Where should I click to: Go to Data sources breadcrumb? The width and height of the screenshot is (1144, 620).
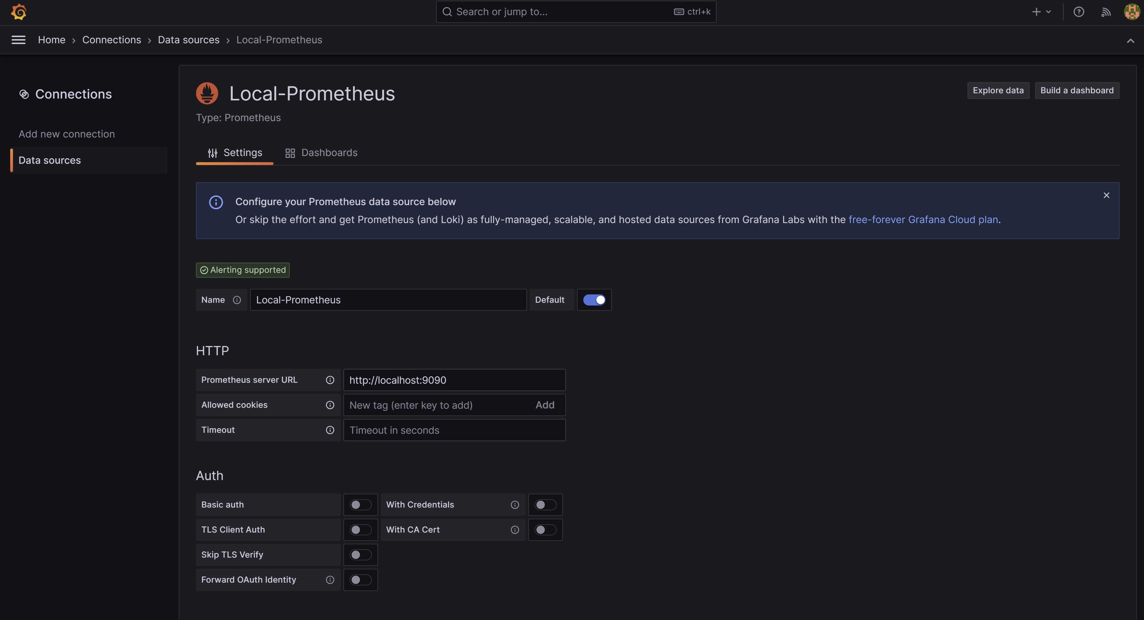pyautogui.click(x=188, y=40)
